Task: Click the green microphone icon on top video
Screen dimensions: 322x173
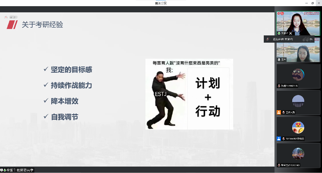Action: [279, 33]
